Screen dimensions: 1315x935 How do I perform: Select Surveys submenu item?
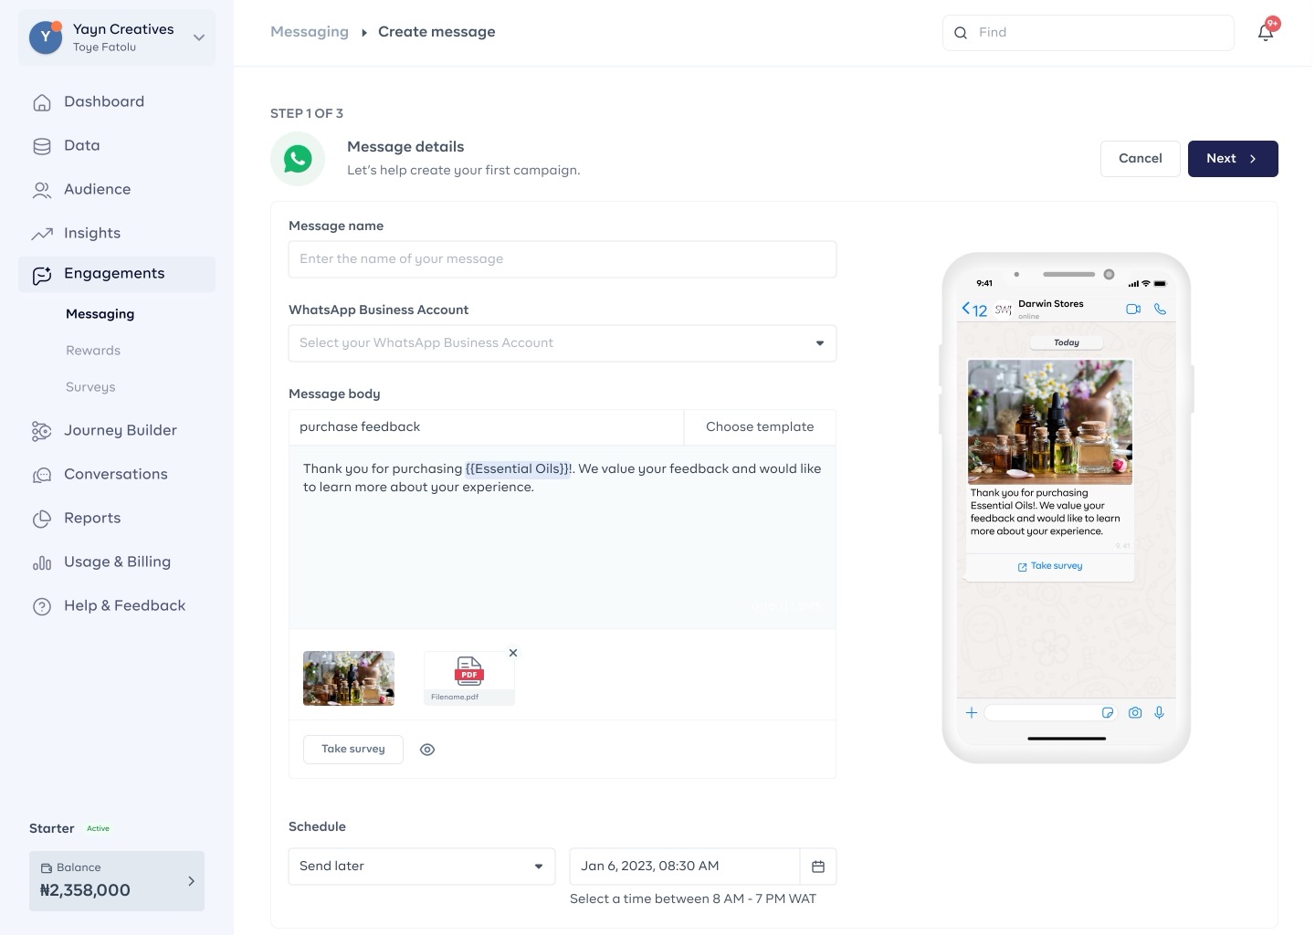[x=90, y=387]
